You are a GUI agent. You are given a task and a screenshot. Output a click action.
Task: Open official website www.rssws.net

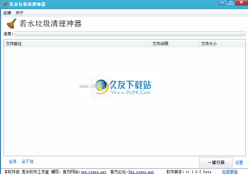coord(94,172)
